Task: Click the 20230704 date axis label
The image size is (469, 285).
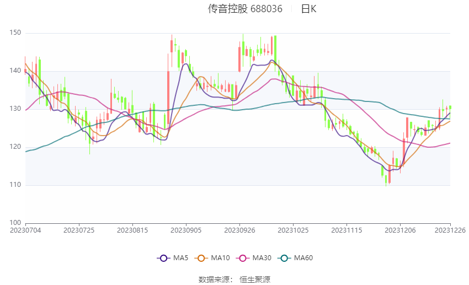Action: 25,230
